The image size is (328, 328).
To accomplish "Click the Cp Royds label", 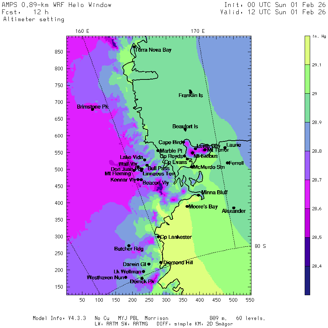I will (171, 156).
